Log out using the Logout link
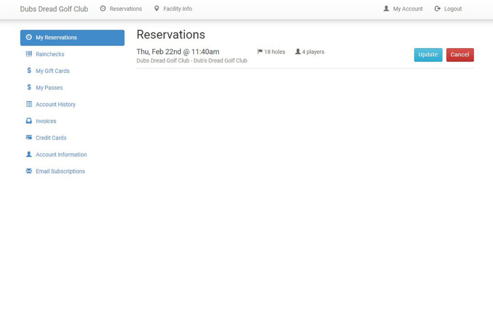The height and width of the screenshot is (329, 493). [x=448, y=9]
